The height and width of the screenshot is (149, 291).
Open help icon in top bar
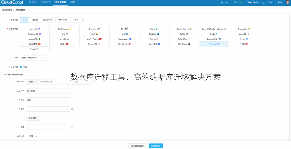coord(264,2)
